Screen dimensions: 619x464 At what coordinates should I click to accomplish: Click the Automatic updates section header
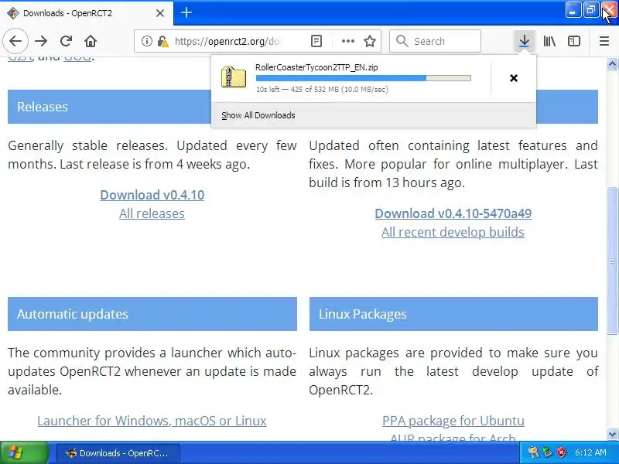point(152,314)
